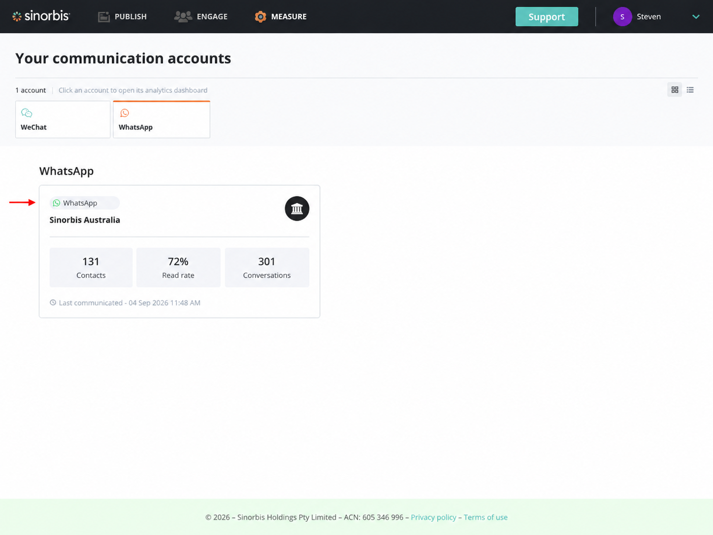
Task: Open the Terms of use link
Action: pos(486,517)
